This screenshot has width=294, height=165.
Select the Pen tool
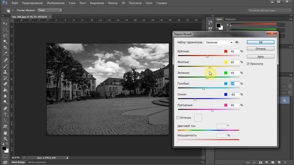pos(5,108)
